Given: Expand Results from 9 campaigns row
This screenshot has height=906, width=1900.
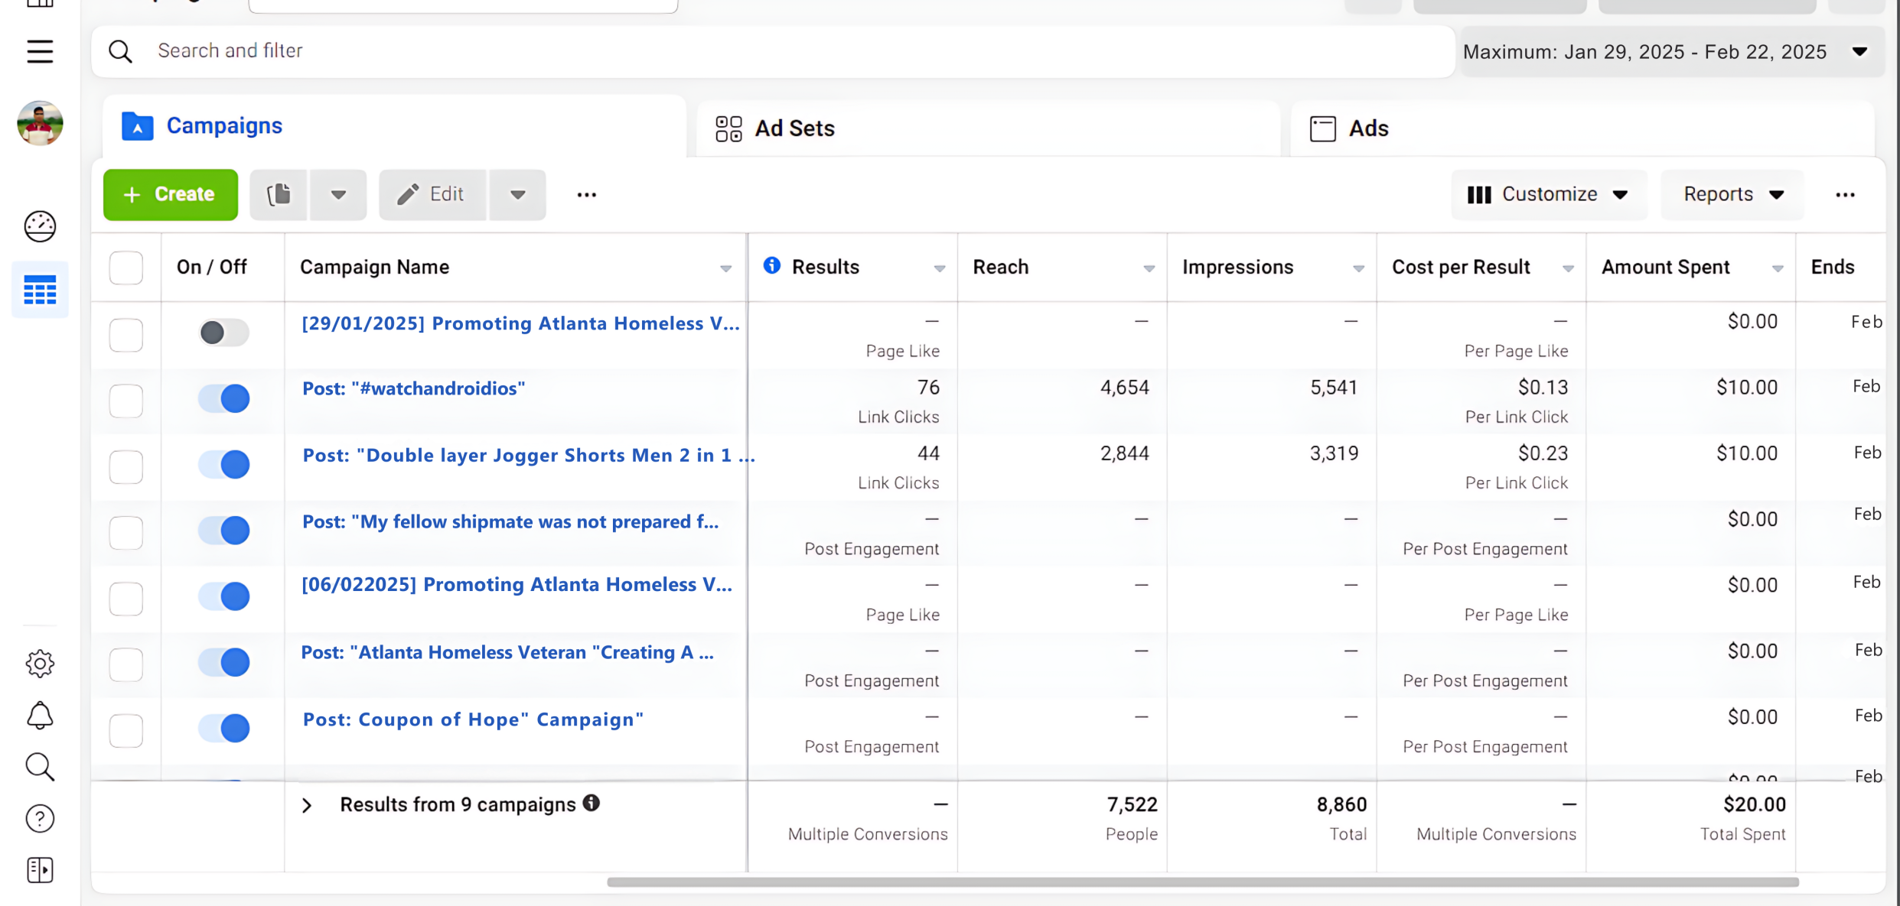Looking at the screenshot, I should (307, 805).
